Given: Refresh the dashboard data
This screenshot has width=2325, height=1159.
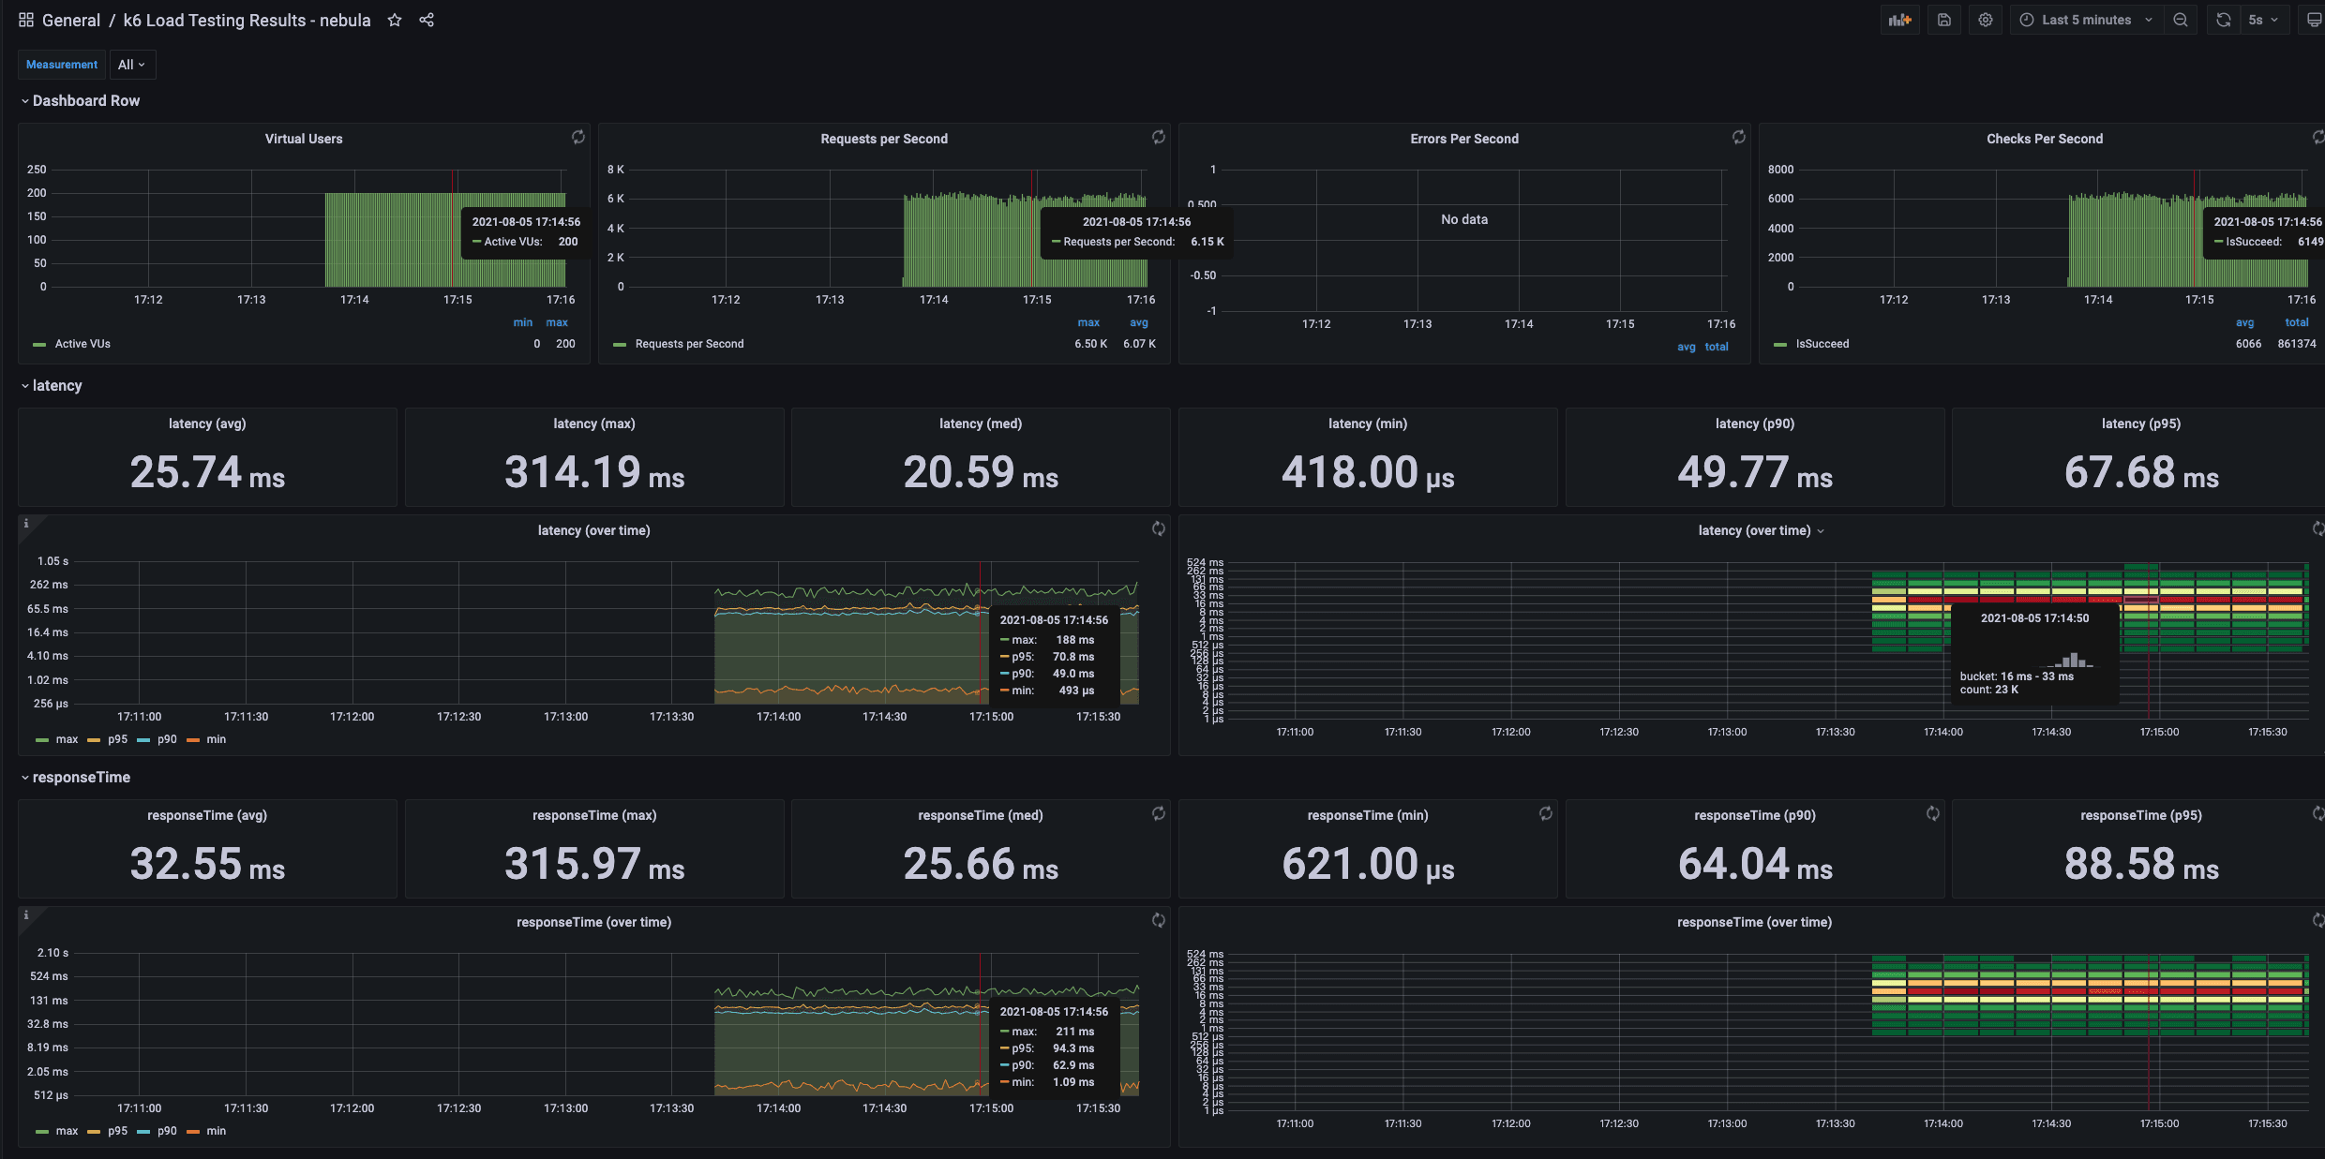Looking at the screenshot, I should [2222, 19].
